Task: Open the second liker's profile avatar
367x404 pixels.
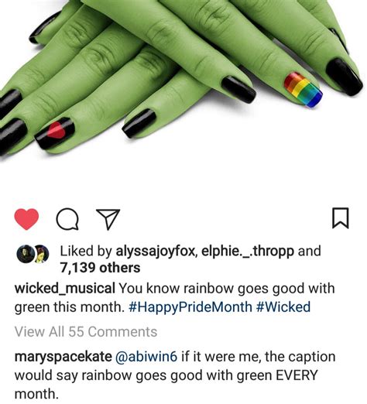Action: click(41, 254)
